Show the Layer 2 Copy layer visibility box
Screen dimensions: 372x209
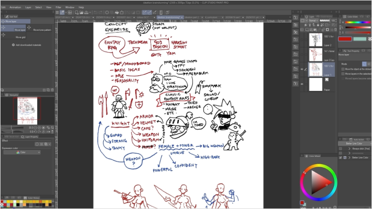tap(302, 55)
